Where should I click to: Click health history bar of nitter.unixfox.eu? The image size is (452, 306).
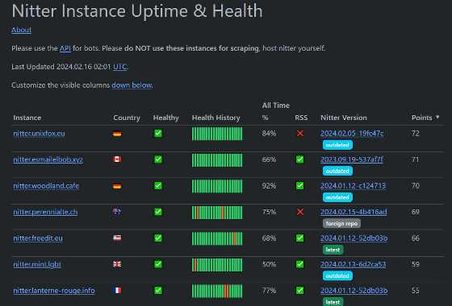coord(217,134)
